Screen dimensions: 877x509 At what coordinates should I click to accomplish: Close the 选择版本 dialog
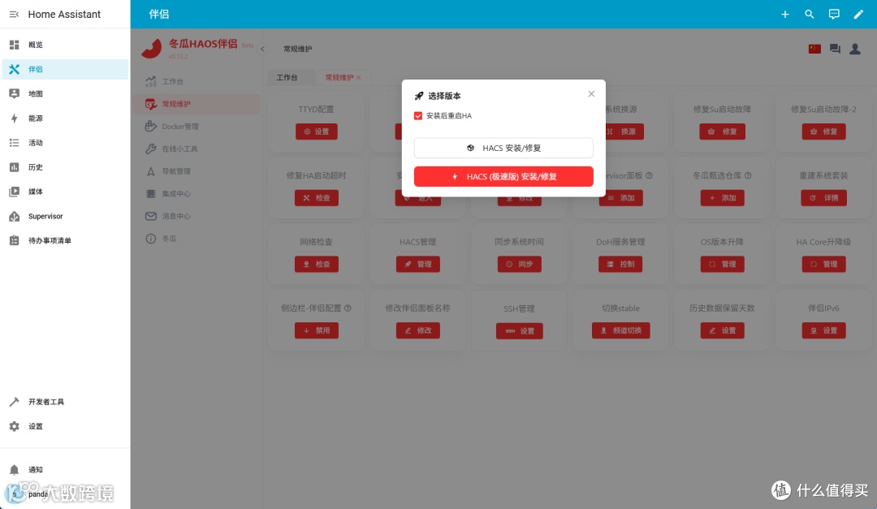pyautogui.click(x=591, y=94)
